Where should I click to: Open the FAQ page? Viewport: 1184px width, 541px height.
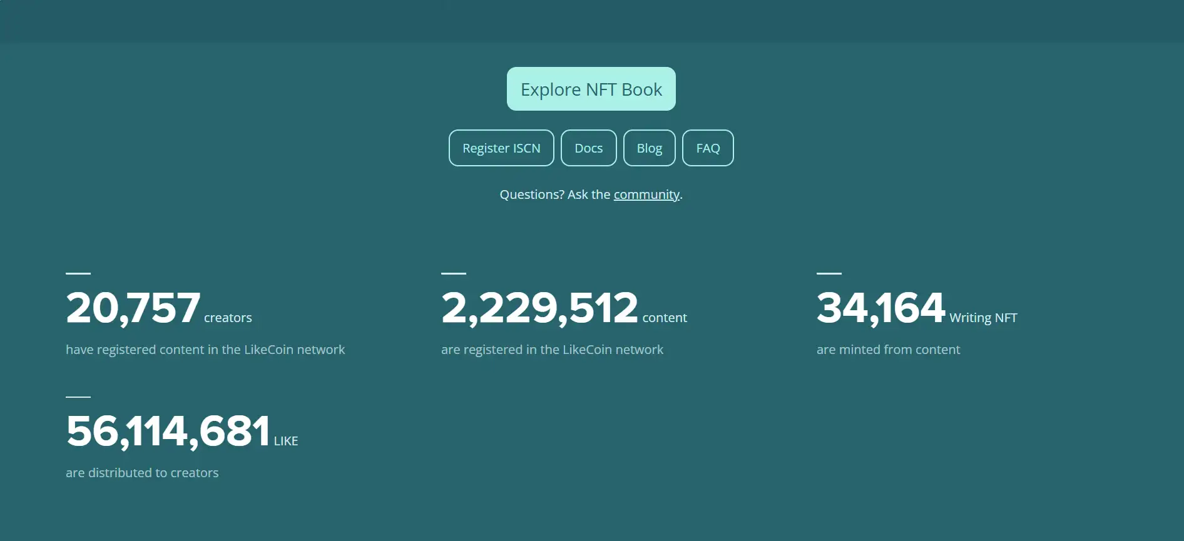708,148
